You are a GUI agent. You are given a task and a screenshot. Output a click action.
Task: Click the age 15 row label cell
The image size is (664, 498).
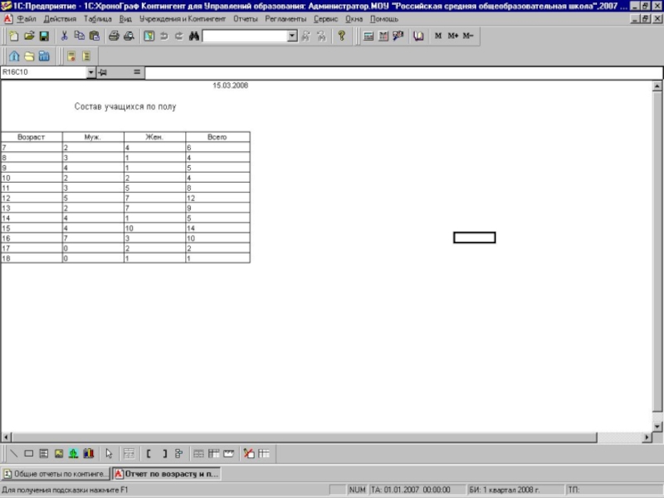32,228
